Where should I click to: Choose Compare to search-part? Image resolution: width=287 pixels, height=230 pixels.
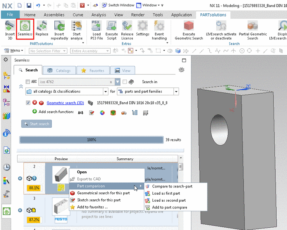[176, 186]
